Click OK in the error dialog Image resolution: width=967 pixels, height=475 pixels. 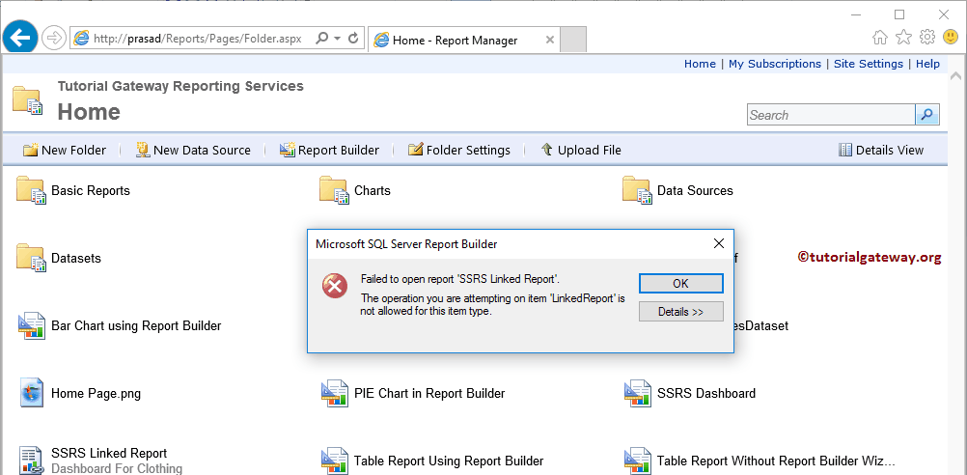680,283
